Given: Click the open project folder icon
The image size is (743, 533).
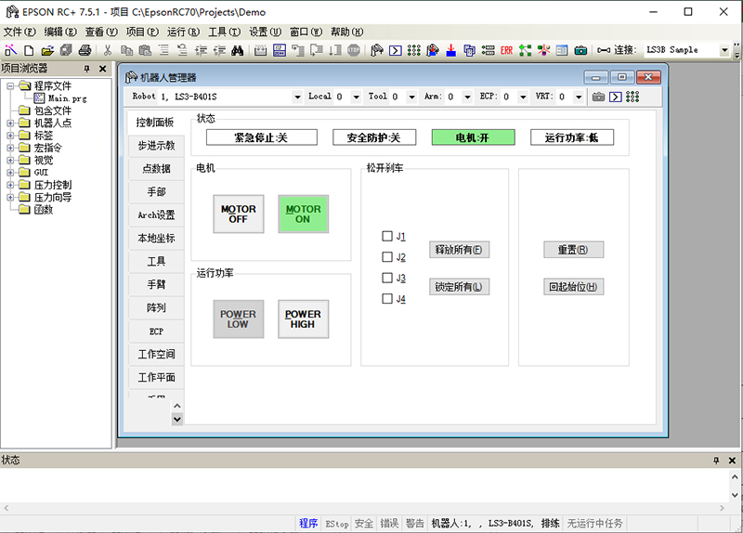Looking at the screenshot, I should 46,50.
